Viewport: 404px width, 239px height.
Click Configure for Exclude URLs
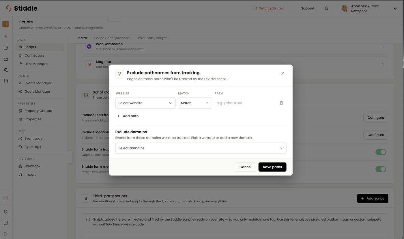pyautogui.click(x=376, y=118)
